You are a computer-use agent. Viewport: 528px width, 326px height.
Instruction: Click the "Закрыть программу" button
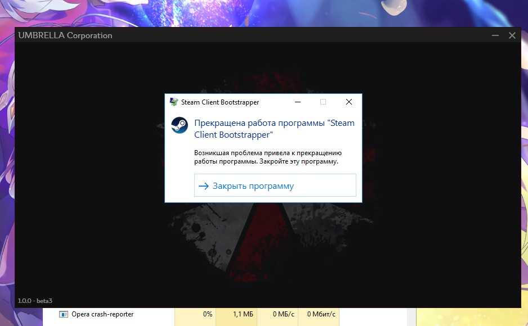(x=275, y=185)
